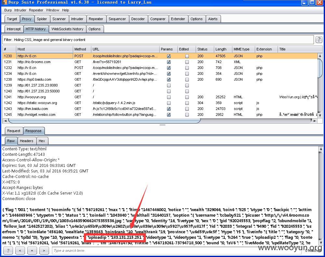Click the pane splitter handle between panels
Image resolution: width=325 pixels, height=257 pixels.
pyautogui.click(x=162, y=125)
